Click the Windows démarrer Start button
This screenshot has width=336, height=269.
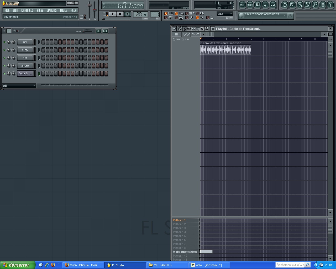click(17, 265)
